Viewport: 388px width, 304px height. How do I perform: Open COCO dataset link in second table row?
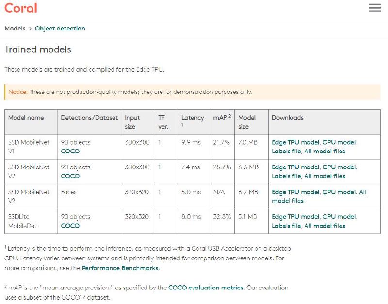tap(70, 176)
